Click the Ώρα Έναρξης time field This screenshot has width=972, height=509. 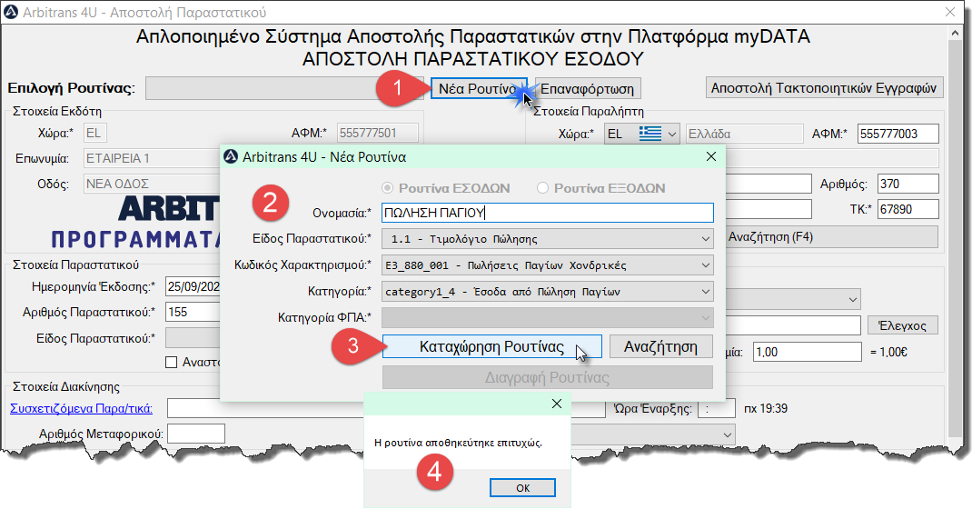pyautogui.click(x=717, y=409)
